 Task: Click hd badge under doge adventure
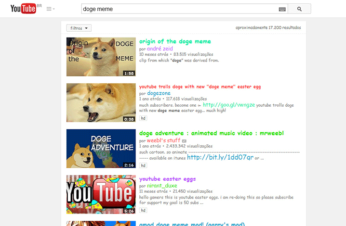point(143,165)
